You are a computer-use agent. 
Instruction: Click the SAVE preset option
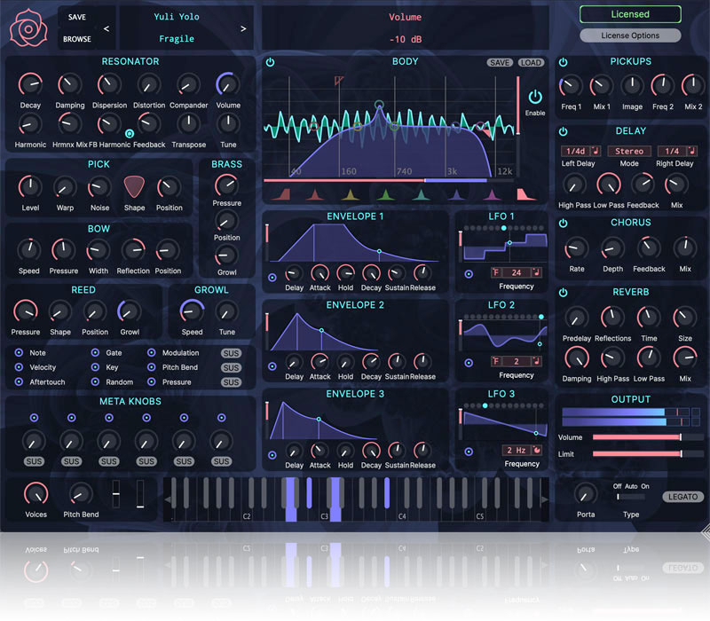pyautogui.click(x=76, y=17)
